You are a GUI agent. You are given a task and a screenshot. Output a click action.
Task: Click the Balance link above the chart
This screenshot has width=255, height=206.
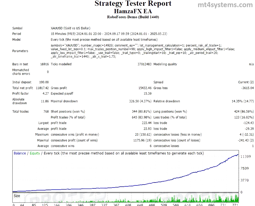click(x=19, y=153)
